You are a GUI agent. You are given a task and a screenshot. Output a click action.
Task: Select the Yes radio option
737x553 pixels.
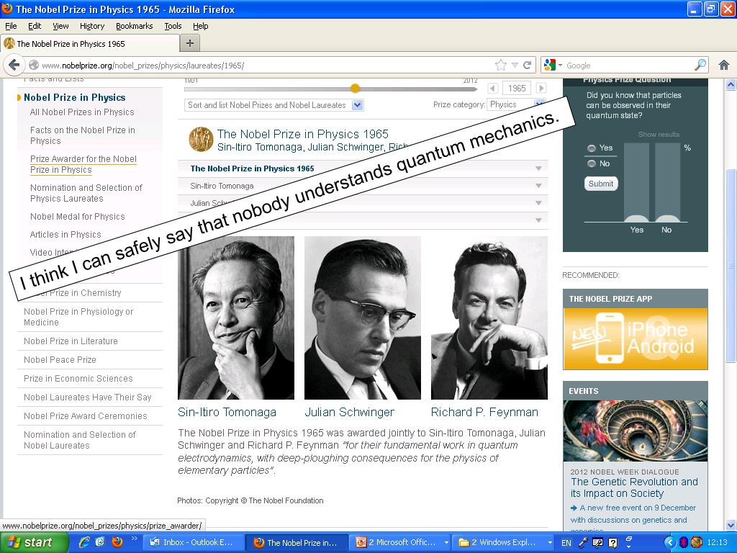tap(592, 148)
